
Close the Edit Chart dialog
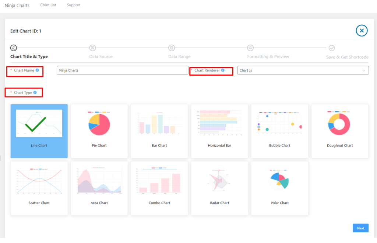tap(362, 31)
